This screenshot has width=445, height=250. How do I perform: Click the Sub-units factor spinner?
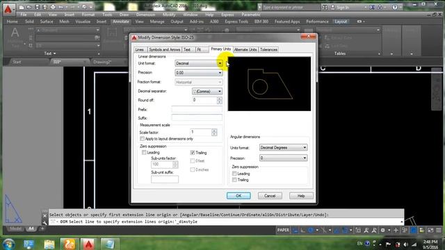[x=175, y=165]
